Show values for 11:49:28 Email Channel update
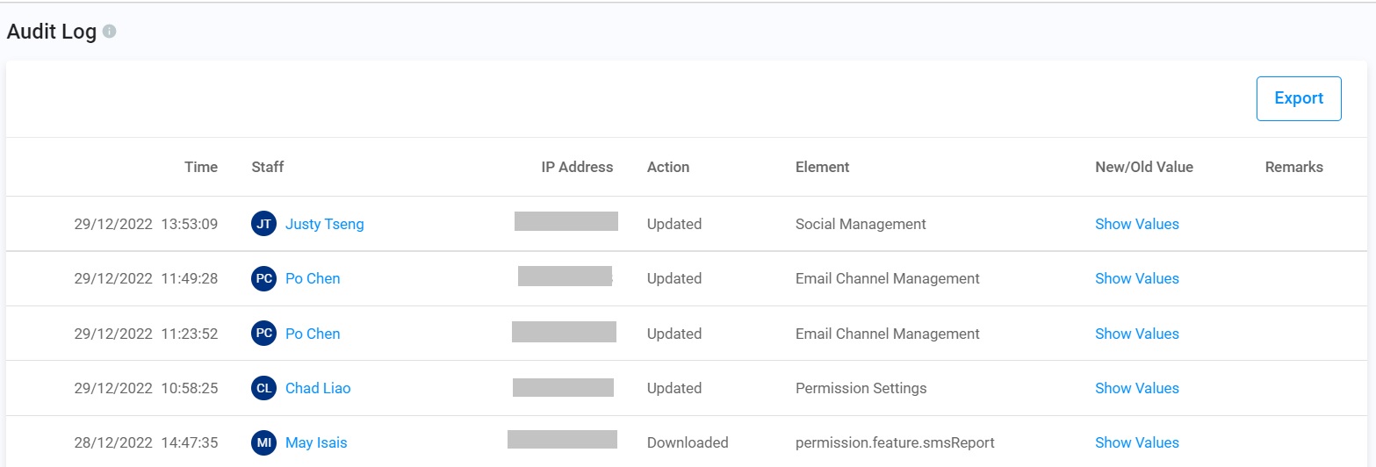1376x467 pixels. click(1136, 278)
